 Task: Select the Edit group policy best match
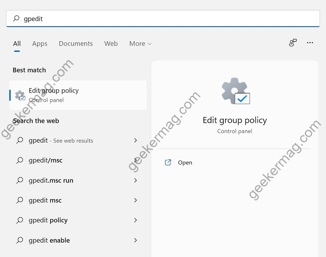[78, 95]
